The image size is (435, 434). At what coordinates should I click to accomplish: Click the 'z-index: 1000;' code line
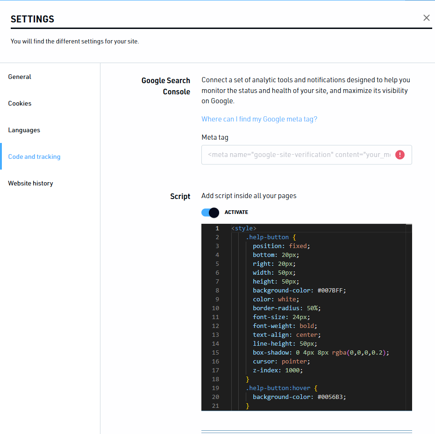(278, 370)
